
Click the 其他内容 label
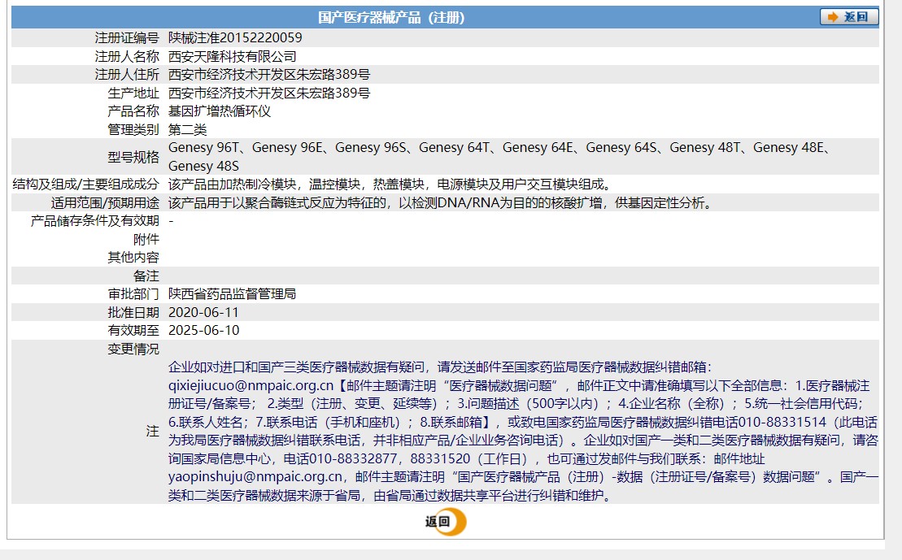point(133,258)
